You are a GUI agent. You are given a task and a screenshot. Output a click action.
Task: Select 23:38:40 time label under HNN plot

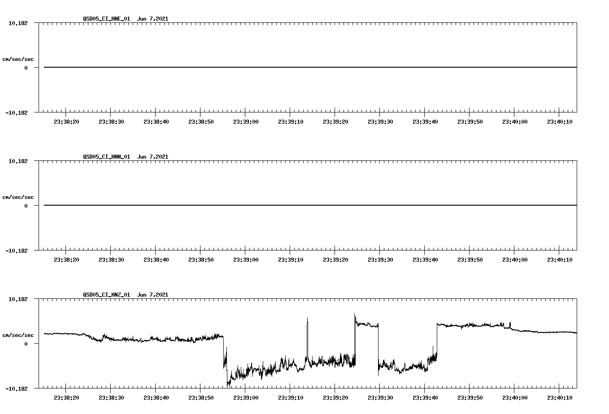pos(156,260)
